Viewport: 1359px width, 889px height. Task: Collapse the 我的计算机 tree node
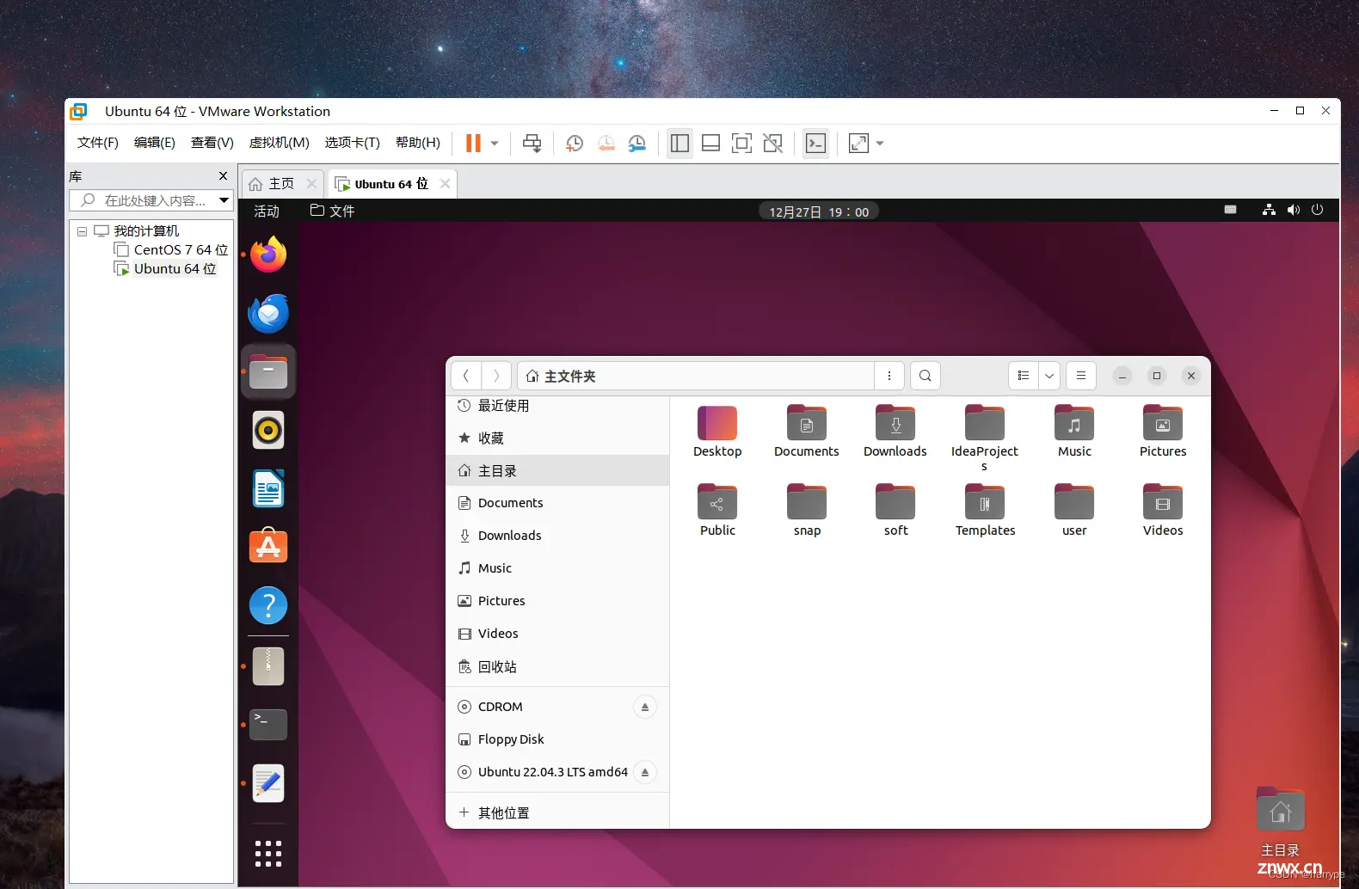click(x=82, y=231)
